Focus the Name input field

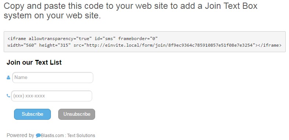pyautogui.click(x=52, y=78)
